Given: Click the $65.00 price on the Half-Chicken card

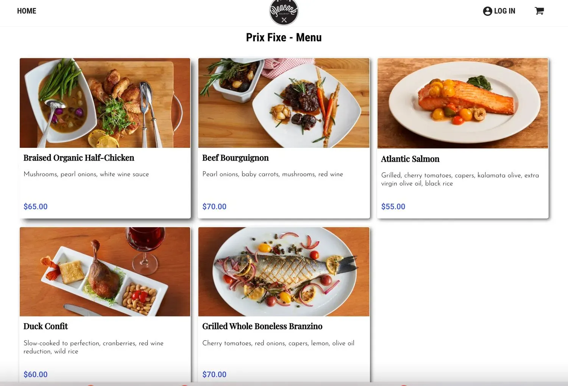Looking at the screenshot, I should point(36,206).
